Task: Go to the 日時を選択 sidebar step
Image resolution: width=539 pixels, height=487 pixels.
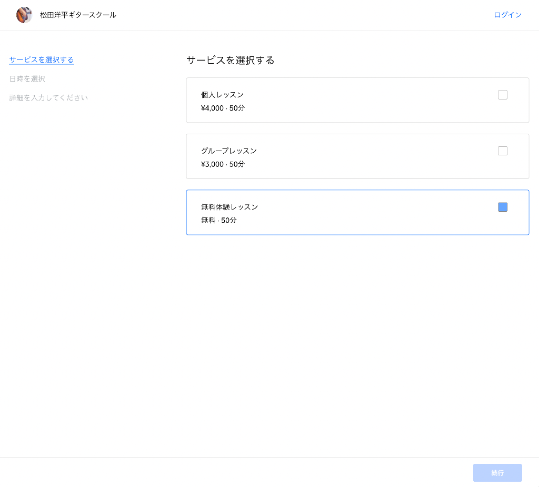Action: [27, 79]
